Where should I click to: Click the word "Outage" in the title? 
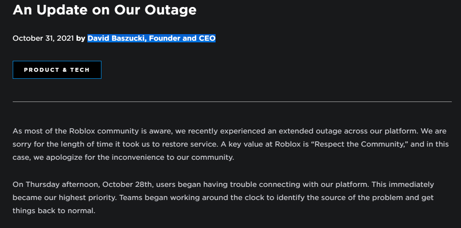coord(170,10)
